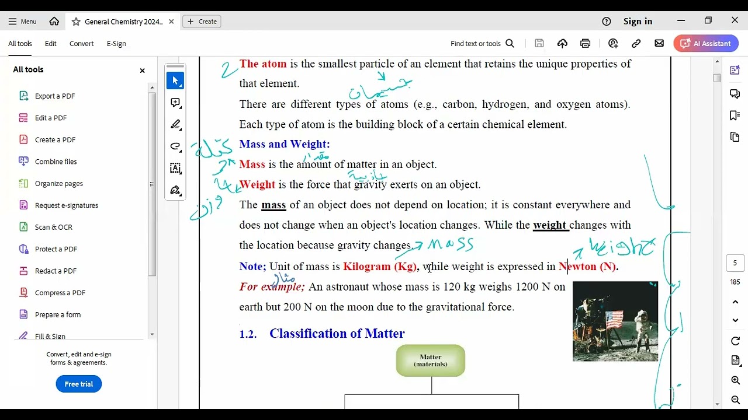Viewport: 748px width, 420px height.
Task: Click the red 'Kilogram (Kg)' text
Action: (x=380, y=267)
